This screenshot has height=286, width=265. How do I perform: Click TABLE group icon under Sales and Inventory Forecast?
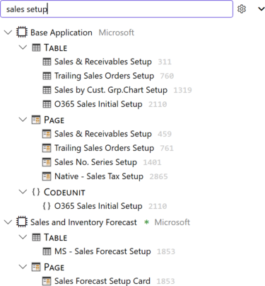point(36,237)
